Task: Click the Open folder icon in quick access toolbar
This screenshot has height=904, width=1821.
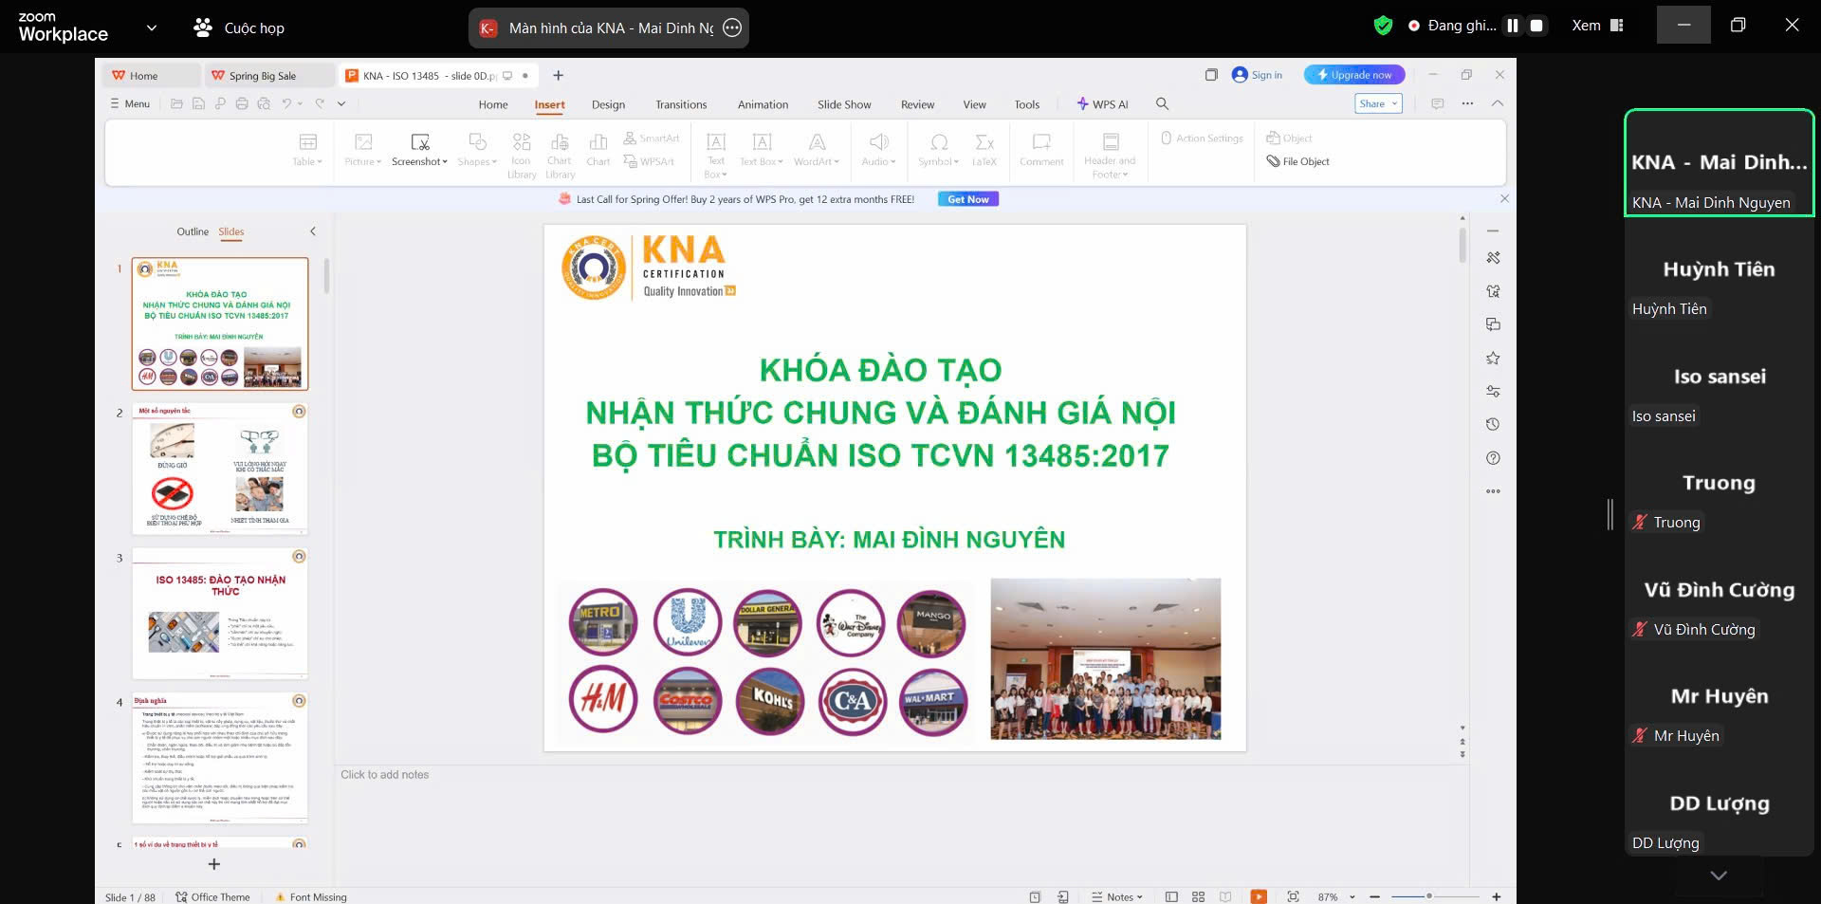Action: [x=176, y=103]
